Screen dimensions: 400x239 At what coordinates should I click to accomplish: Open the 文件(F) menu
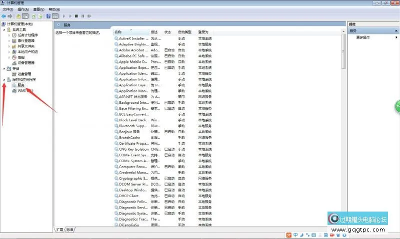(8, 9)
